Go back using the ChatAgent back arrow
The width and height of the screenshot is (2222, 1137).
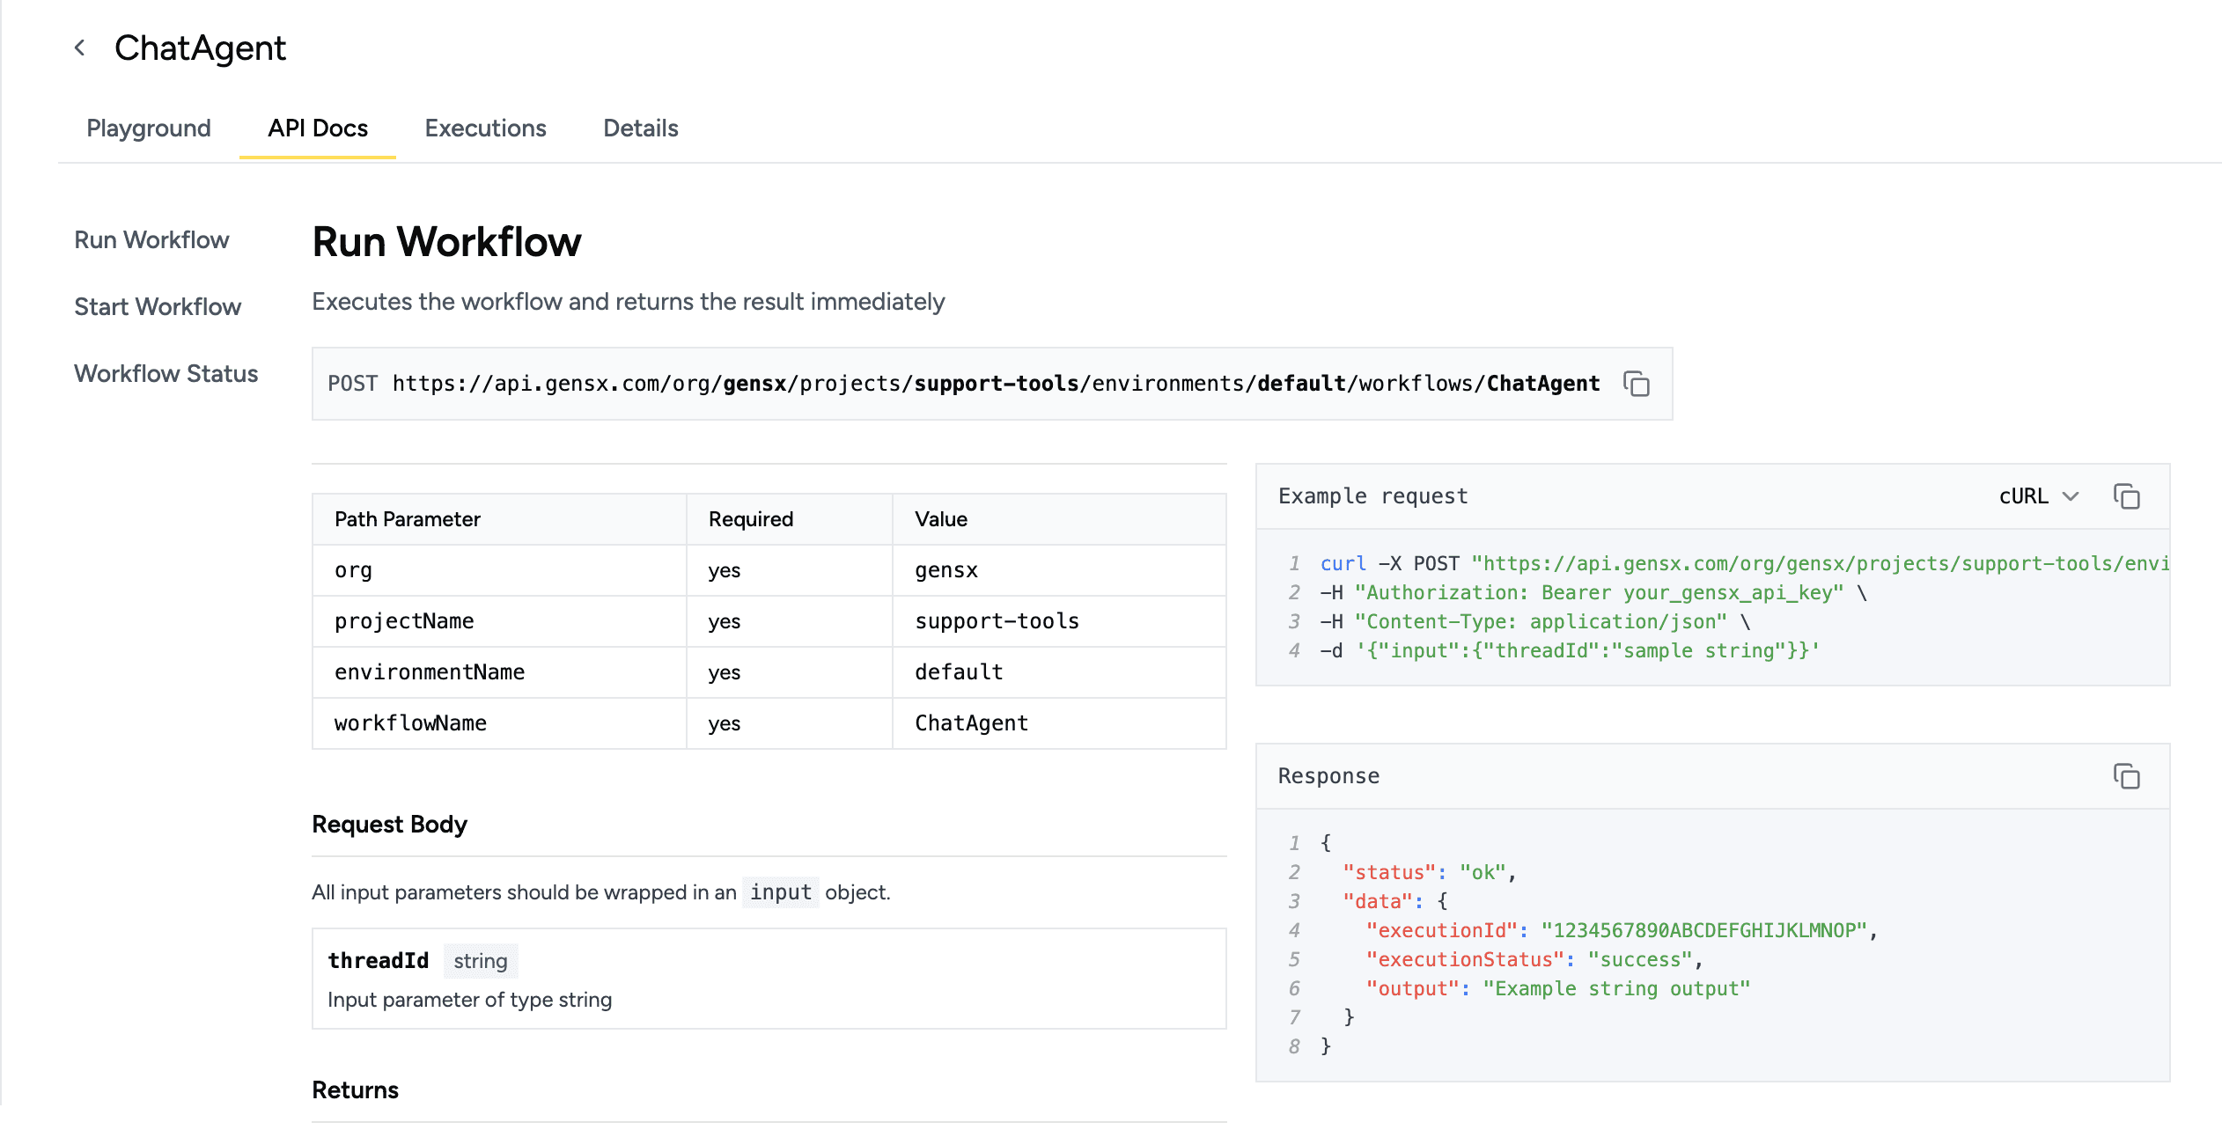click(80, 47)
